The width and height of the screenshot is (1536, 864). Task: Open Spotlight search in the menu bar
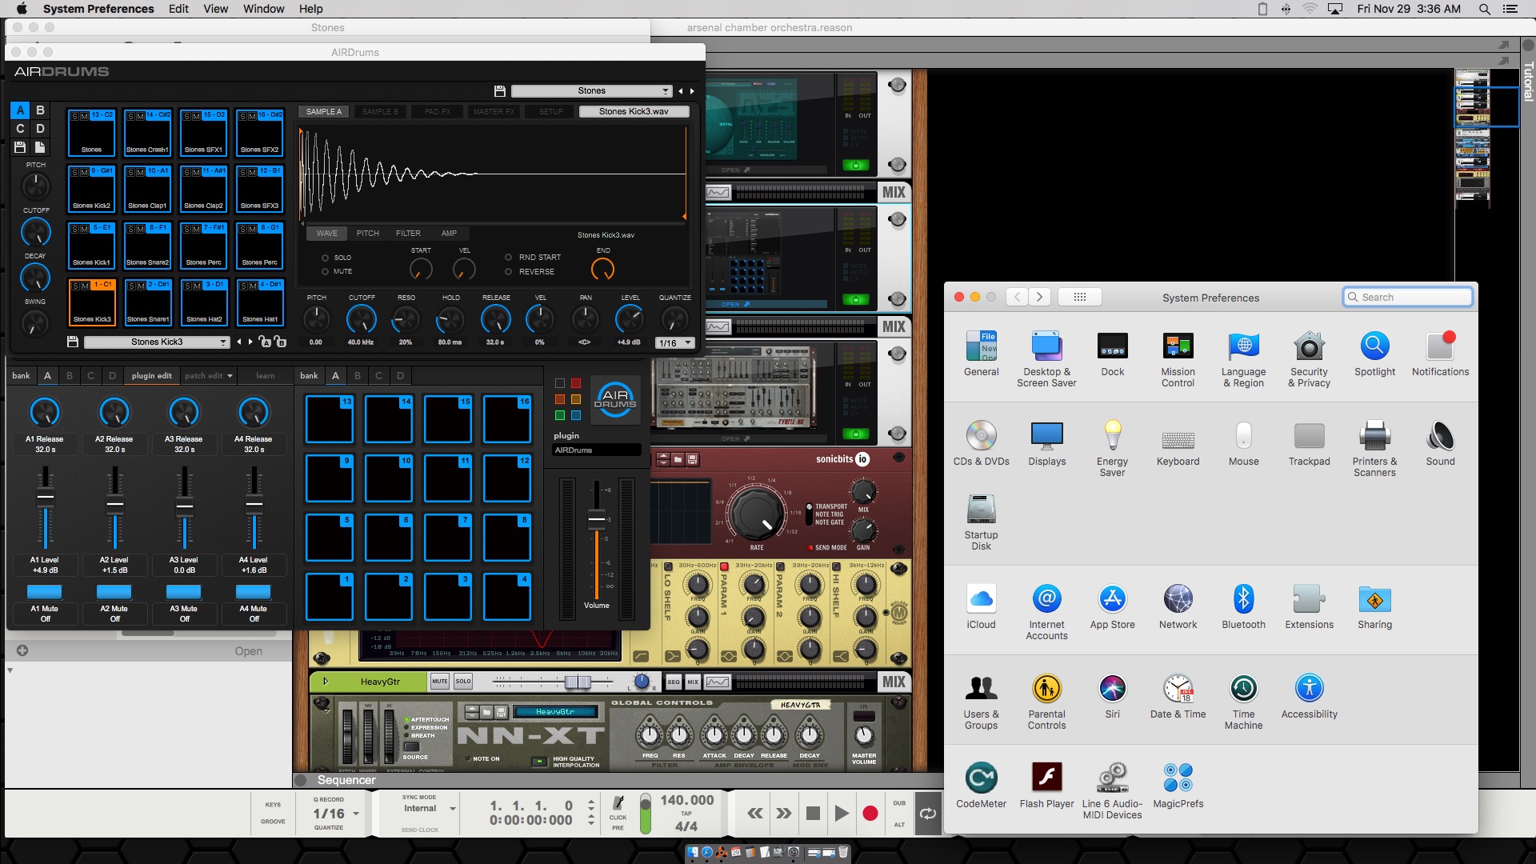[x=1484, y=9]
